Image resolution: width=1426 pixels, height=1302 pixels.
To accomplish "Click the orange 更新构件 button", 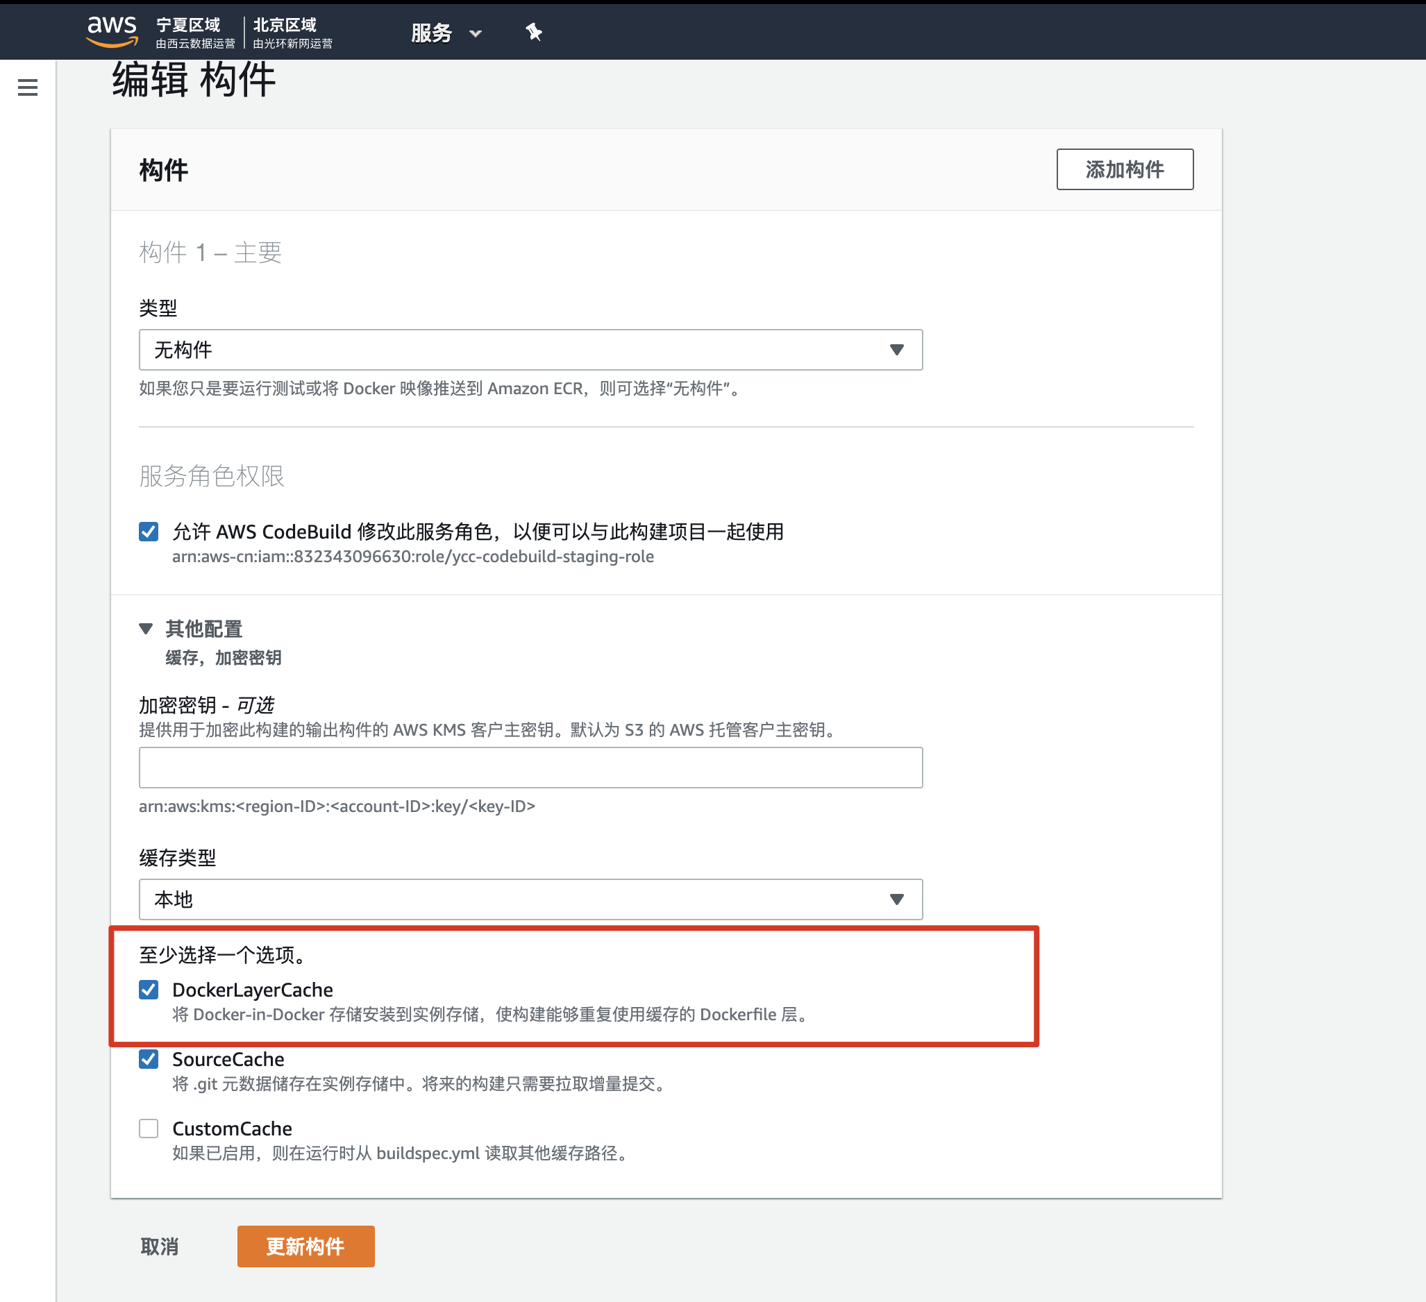I will [305, 1246].
